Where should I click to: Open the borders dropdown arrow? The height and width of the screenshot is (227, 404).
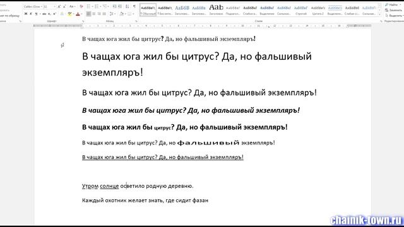[133, 14]
